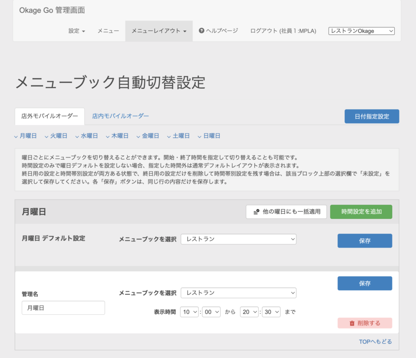The image size is (416, 358).
Task: Open the レストランOkage store selector
Action: pyautogui.click(x=361, y=31)
